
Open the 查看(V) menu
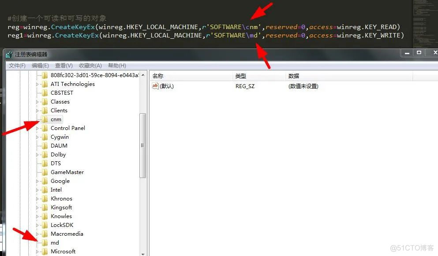point(64,65)
